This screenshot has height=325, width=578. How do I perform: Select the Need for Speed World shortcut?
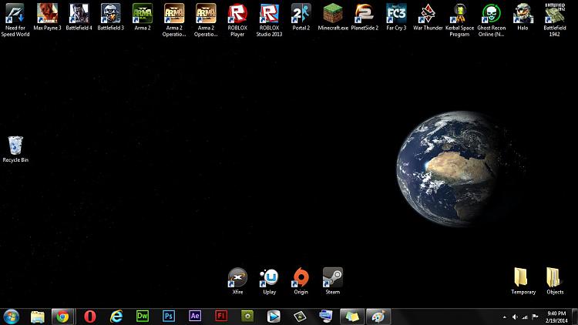point(15,14)
